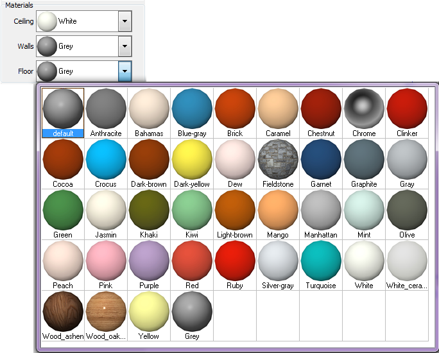Select the default material swatch
The height and width of the screenshot is (353, 439).
point(63,108)
